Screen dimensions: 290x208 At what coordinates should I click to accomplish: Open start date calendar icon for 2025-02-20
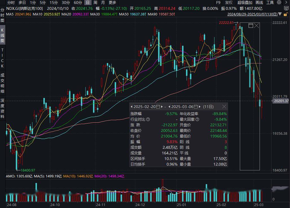click(158, 106)
